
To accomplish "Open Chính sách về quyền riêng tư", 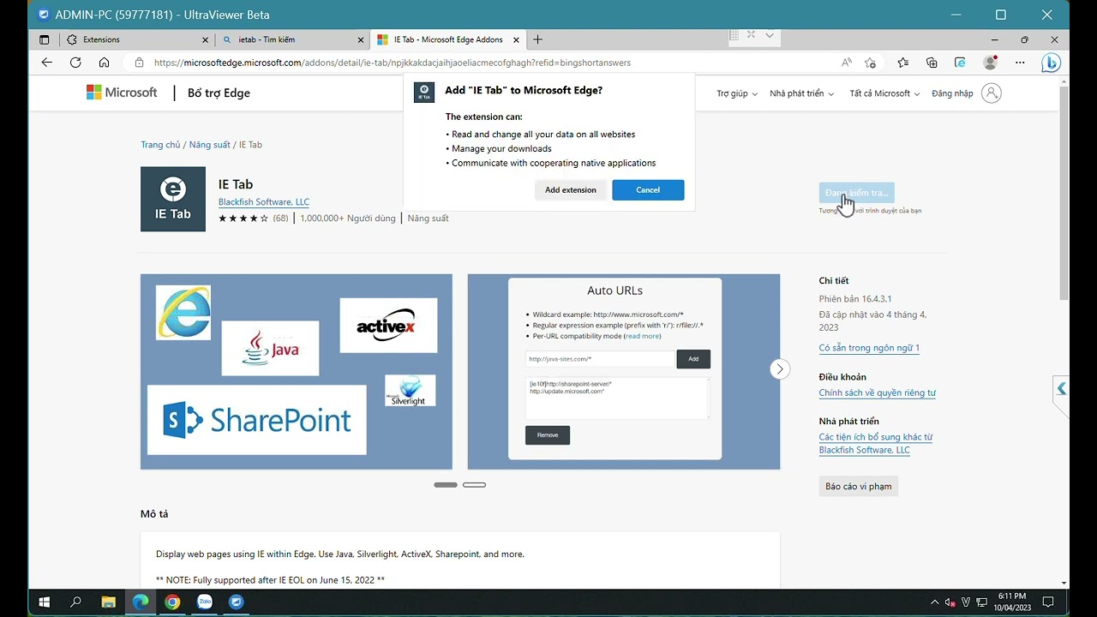I will coord(878,392).
